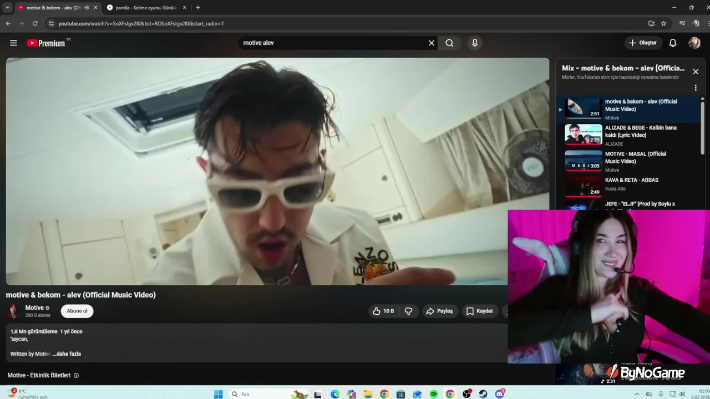Save video with Kaydet button

(x=480, y=311)
